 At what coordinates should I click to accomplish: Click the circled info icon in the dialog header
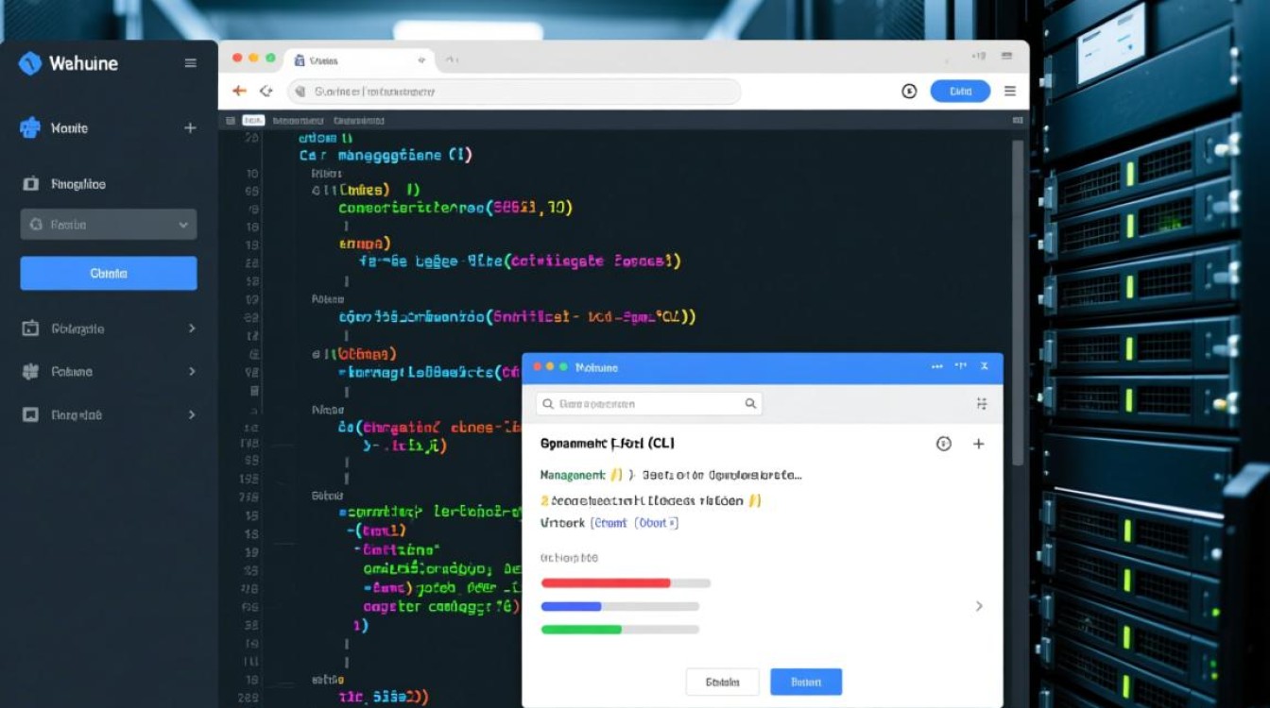pos(943,444)
